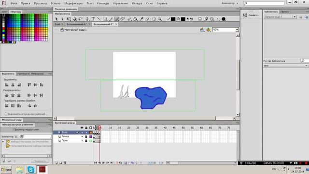Toggle the loop playback button in timeline

pyautogui.click(x=120, y=163)
